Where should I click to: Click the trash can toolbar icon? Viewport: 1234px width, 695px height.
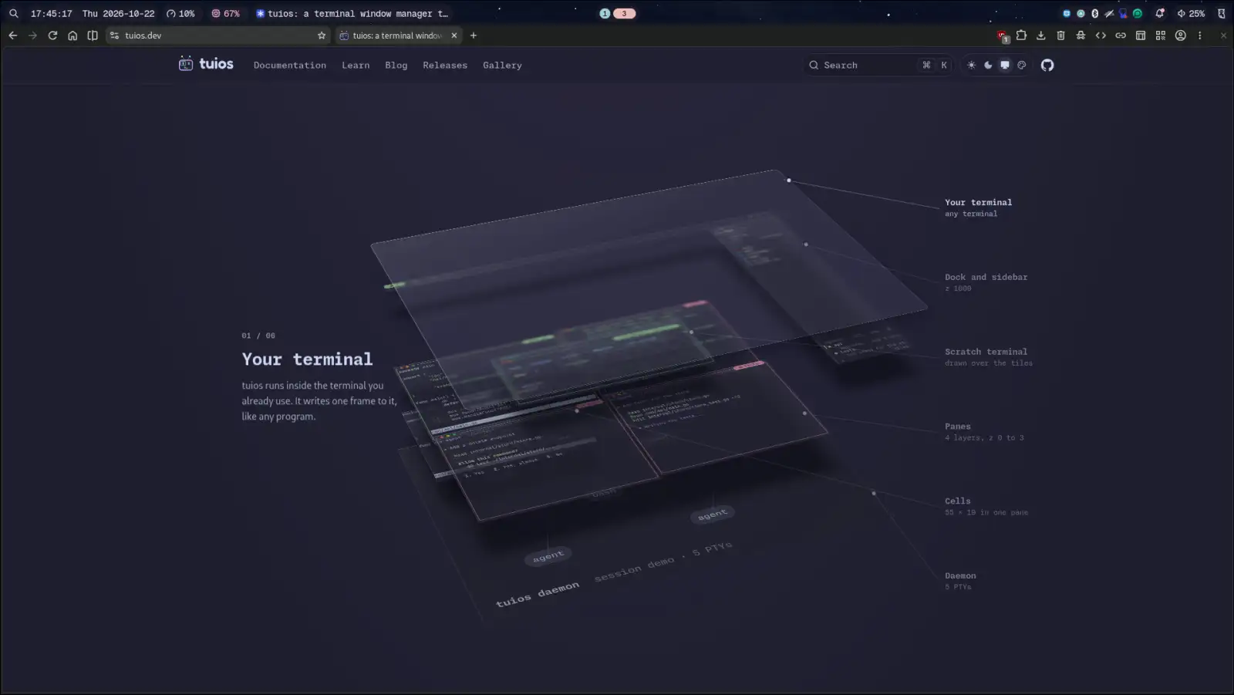(1060, 35)
